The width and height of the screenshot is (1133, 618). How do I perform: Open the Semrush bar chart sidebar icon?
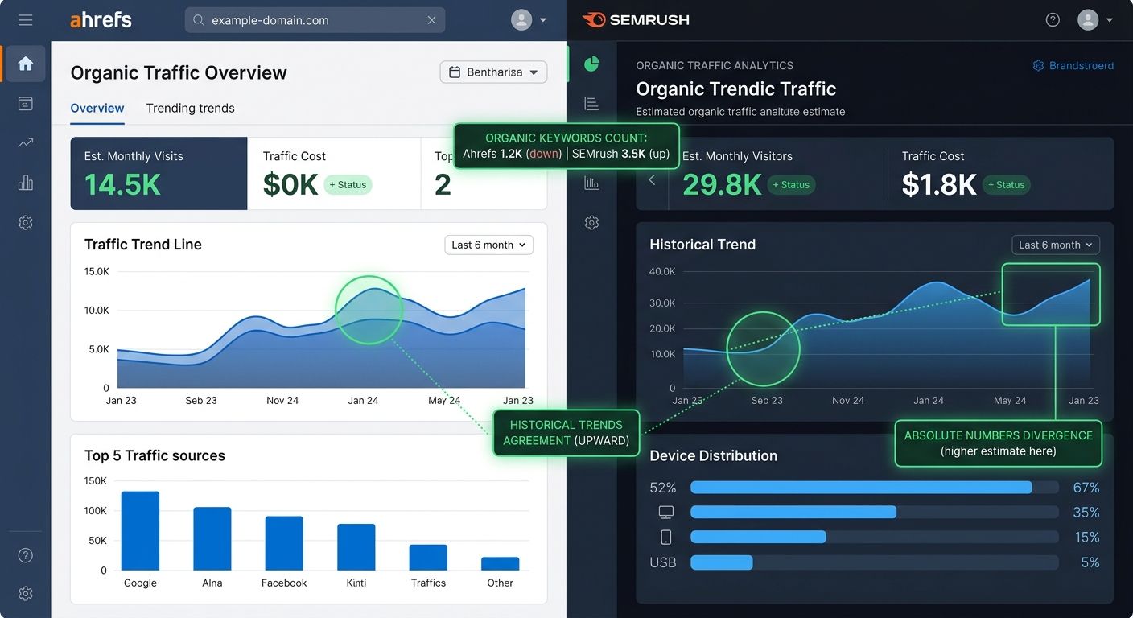click(x=591, y=183)
